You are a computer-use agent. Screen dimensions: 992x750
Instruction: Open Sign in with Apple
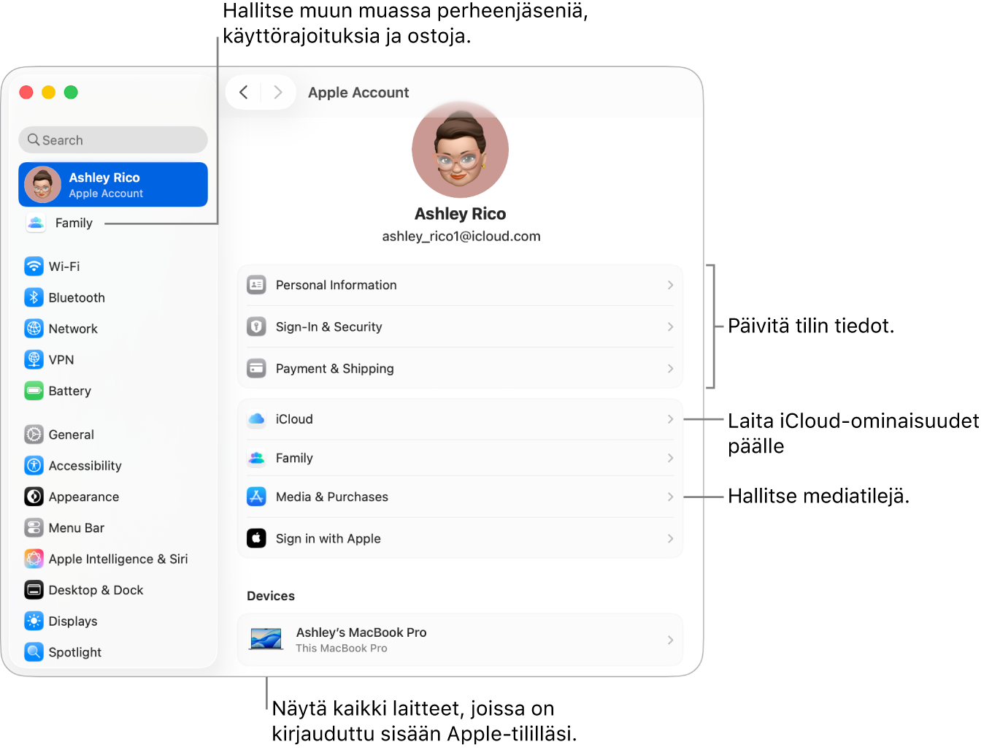click(x=460, y=538)
